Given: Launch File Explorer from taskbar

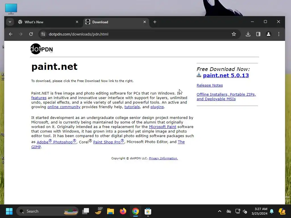Looking at the screenshot, I should click(x=111, y=211).
